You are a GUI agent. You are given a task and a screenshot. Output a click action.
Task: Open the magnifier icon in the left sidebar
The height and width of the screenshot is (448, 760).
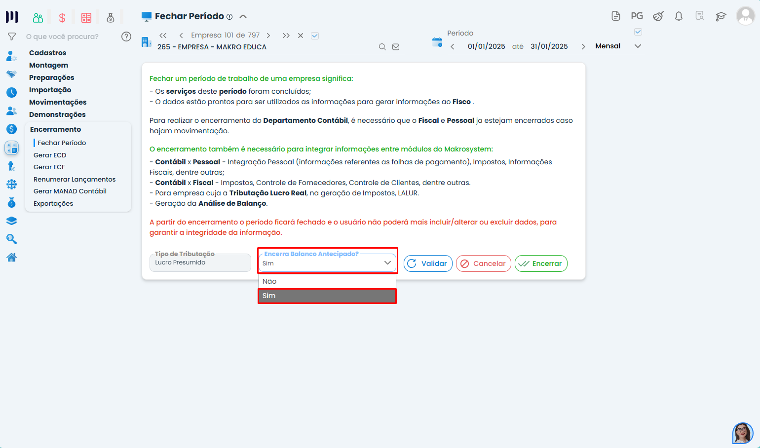pos(12,239)
